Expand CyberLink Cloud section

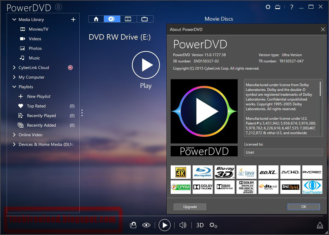point(14,68)
